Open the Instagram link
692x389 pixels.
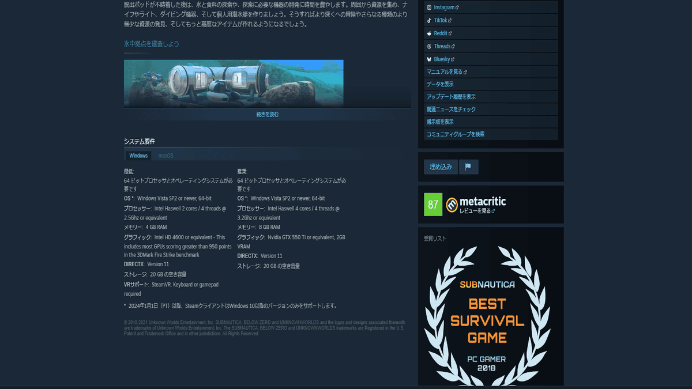(x=491, y=7)
